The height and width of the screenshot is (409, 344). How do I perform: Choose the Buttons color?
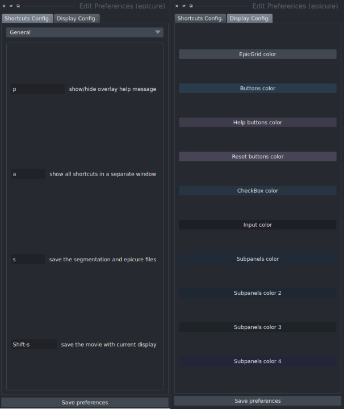click(x=258, y=89)
